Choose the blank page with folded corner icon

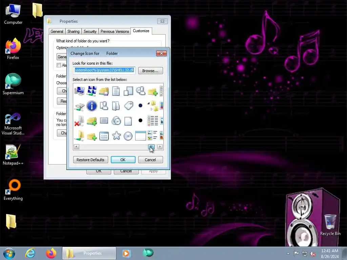128,121
